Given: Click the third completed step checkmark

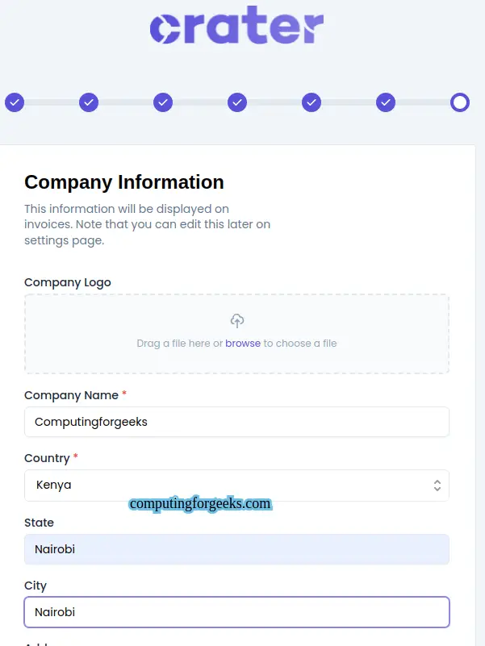Looking at the screenshot, I should click(x=163, y=102).
